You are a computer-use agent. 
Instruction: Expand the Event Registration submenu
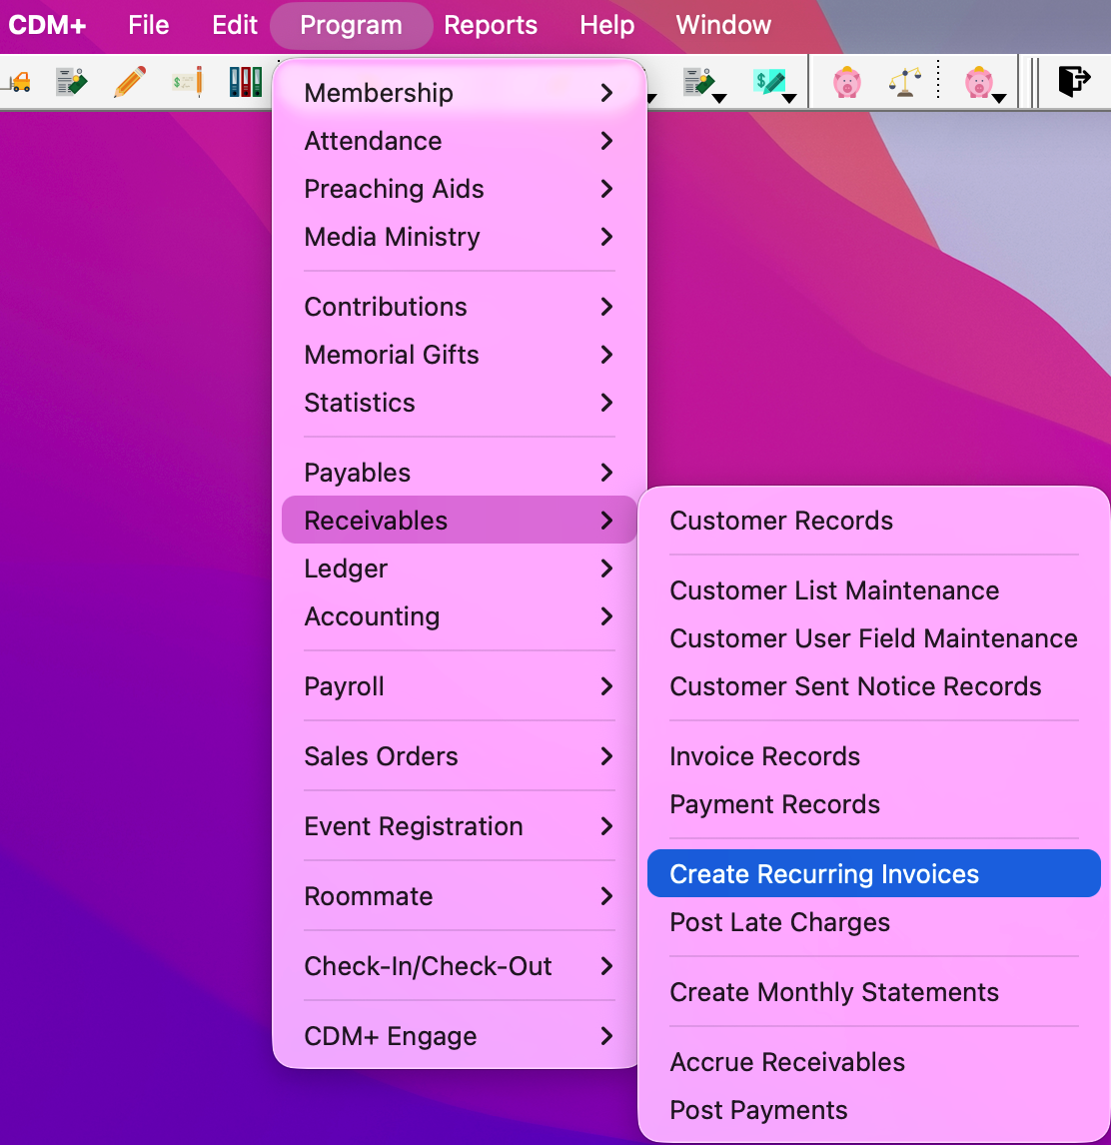[x=459, y=826]
